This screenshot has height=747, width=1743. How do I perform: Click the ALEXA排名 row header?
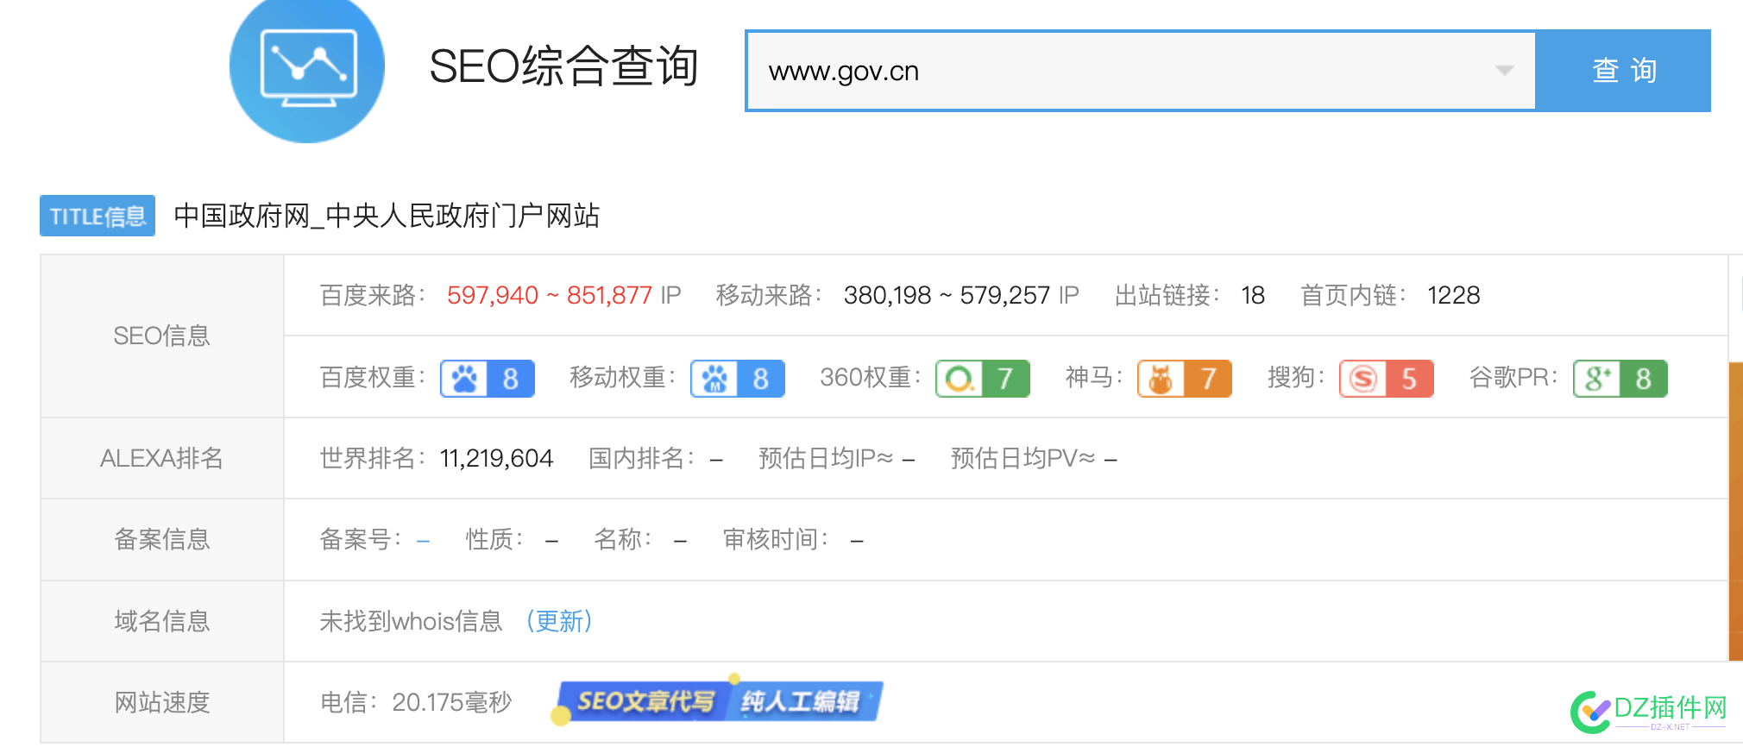coord(162,458)
